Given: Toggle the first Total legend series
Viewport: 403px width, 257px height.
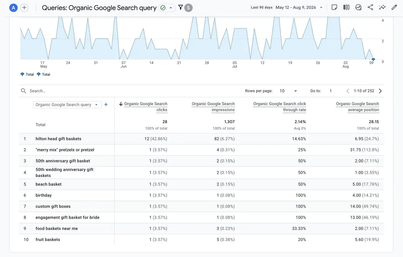Looking at the screenshot, I should click(27, 74).
